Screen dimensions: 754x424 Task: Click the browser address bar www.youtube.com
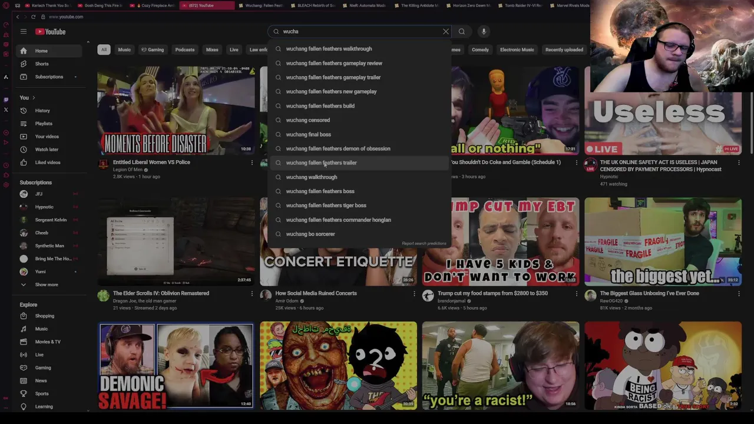[x=66, y=16]
